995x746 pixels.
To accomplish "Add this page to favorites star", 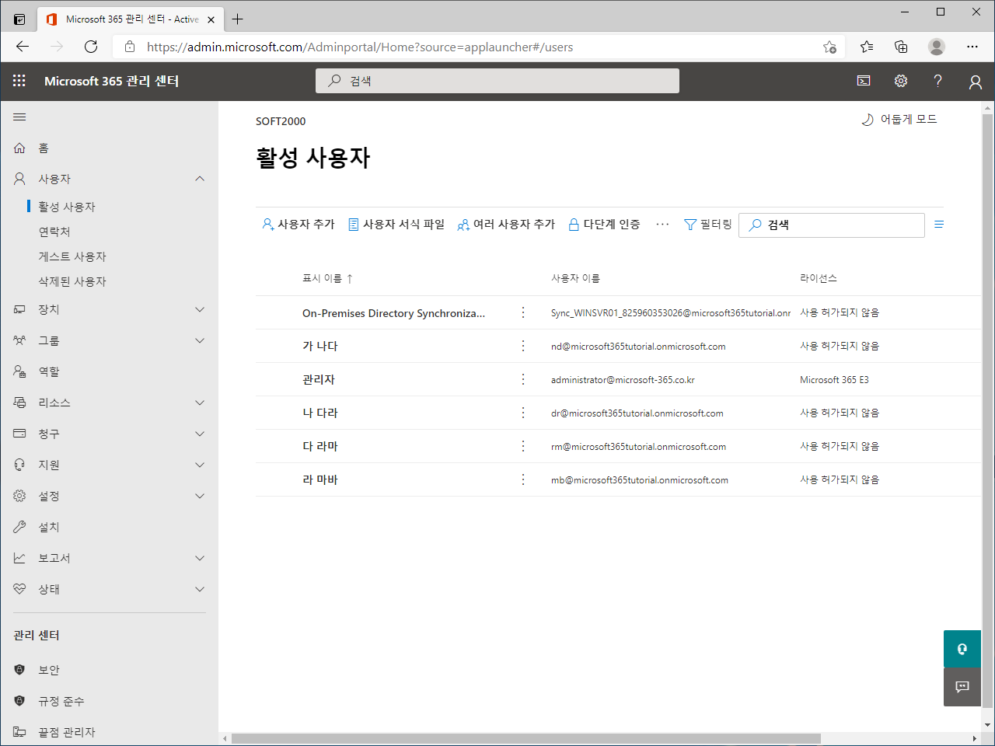I will pos(829,47).
